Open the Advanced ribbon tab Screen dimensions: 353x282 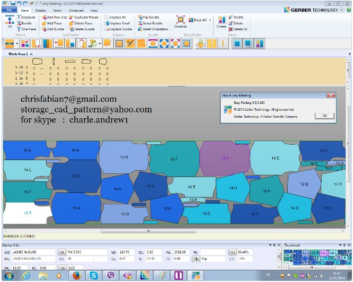pyautogui.click(x=76, y=10)
